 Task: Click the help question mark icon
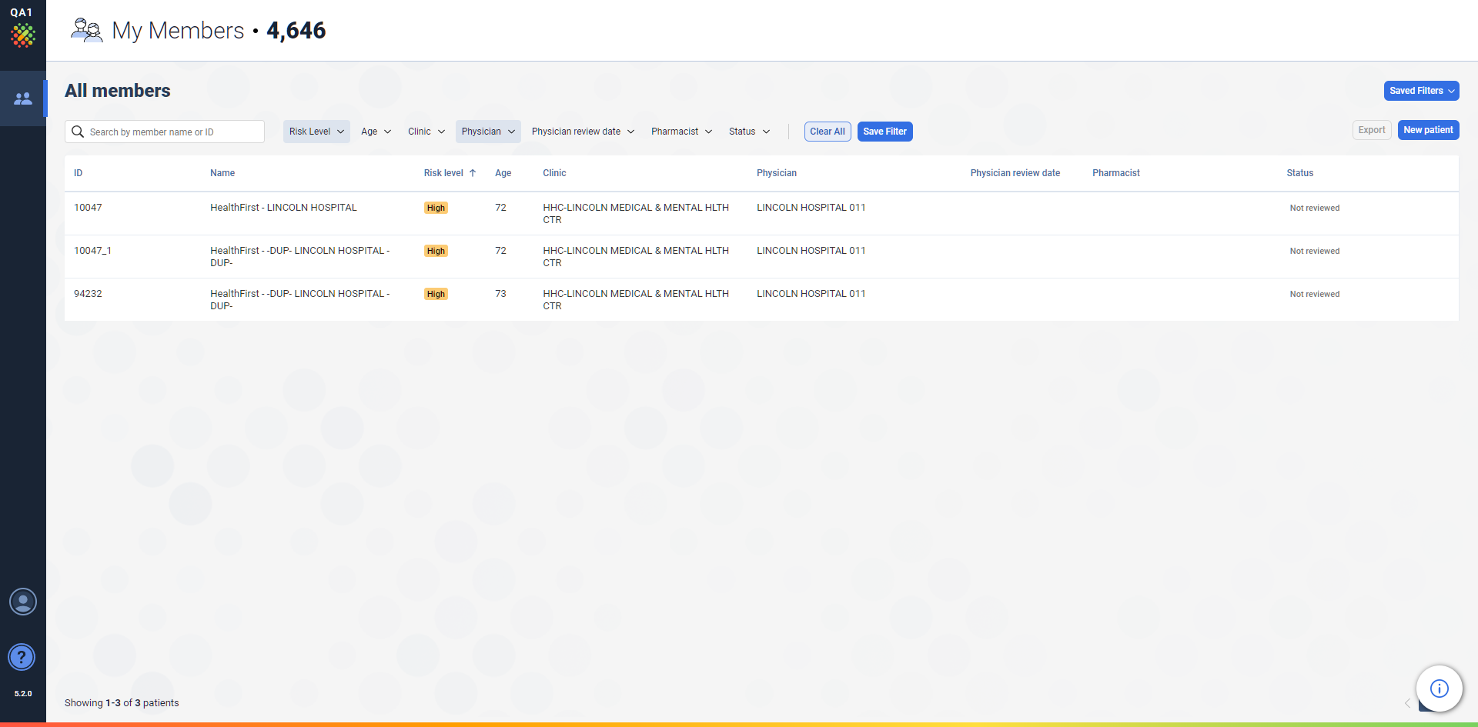(22, 657)
